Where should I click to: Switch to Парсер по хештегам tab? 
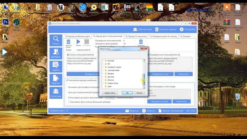pyautogui.click(x=136, y=36)
